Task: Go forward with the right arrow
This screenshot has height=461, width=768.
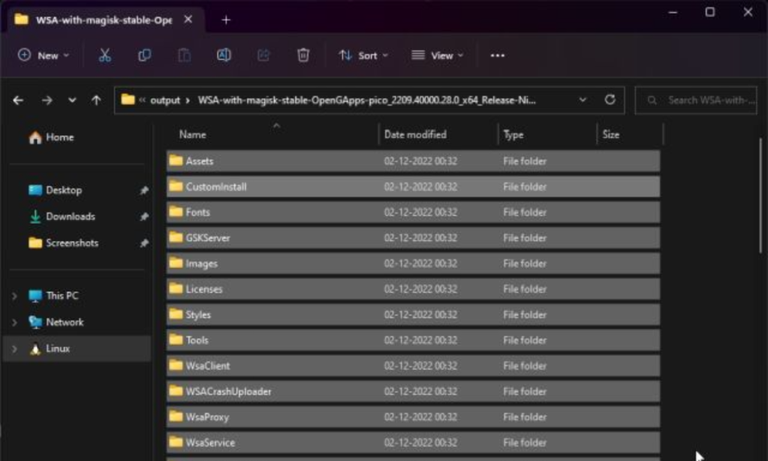Action: pos(47,101)
